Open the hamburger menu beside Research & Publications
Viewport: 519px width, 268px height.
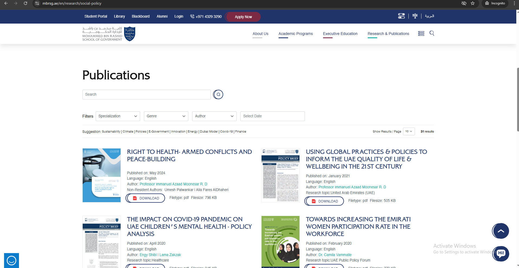[x=421, y=34]
